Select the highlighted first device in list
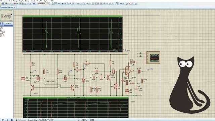Screen dimensions: 215x121 [6, 26]
